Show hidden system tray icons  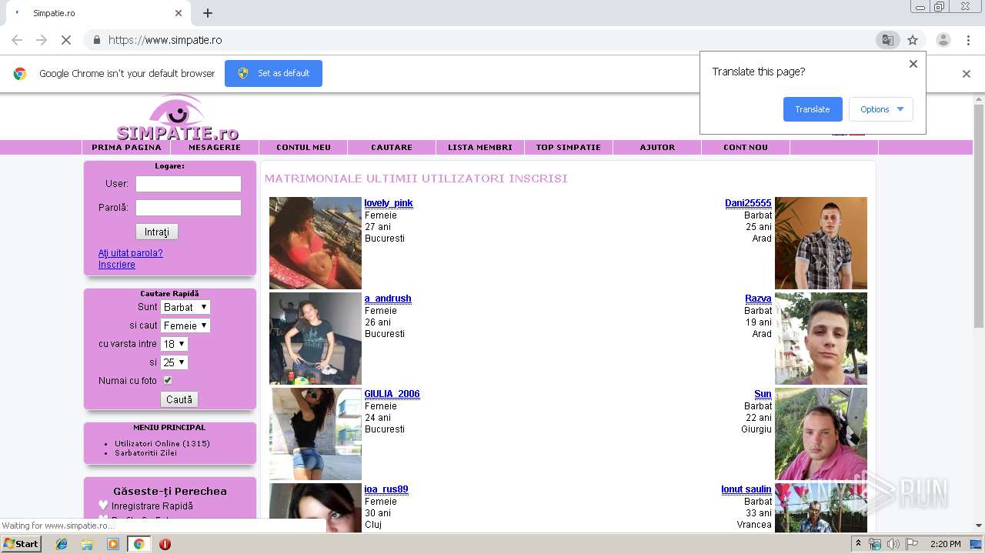pos(860,544)
